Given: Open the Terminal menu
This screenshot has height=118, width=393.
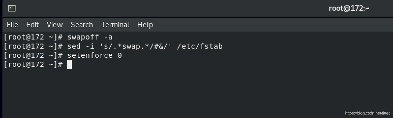Looking at the screenshot, I should 115,25.
